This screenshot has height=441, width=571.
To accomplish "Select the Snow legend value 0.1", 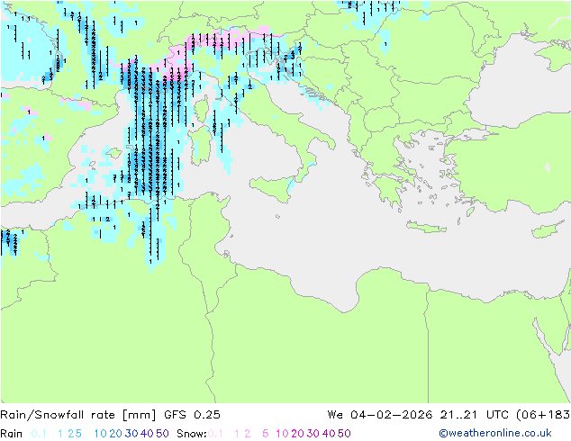I will 215,434.
